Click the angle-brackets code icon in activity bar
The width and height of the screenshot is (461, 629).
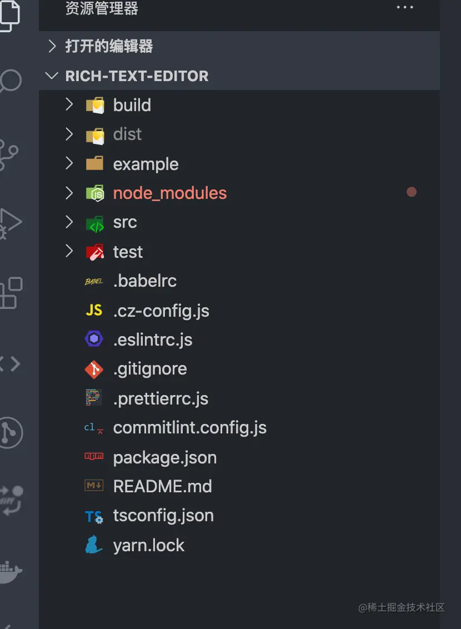pyautogui.click(x=9, y=364)
